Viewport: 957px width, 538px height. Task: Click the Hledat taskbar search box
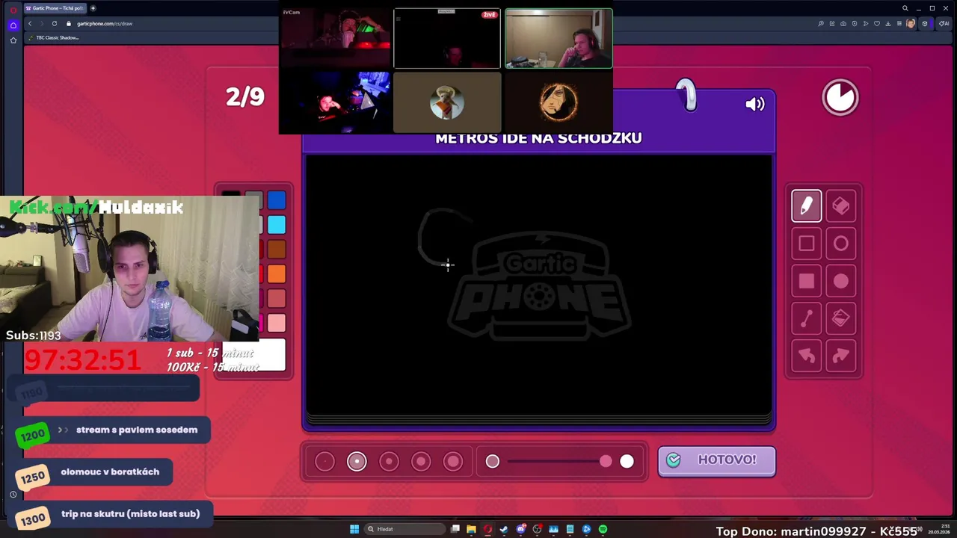(404, 529)
